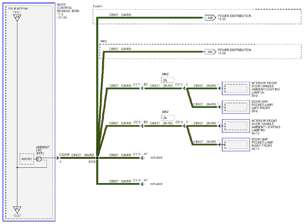304x224 pixels.
Task: Click 'DOOR MAP POCKET LAMP, LEFT FRONT' text
Action: coord(263,105)
